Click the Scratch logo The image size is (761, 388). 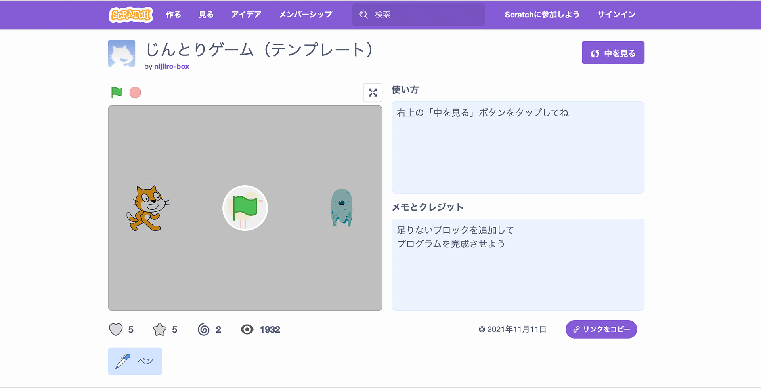coord(130,15)
